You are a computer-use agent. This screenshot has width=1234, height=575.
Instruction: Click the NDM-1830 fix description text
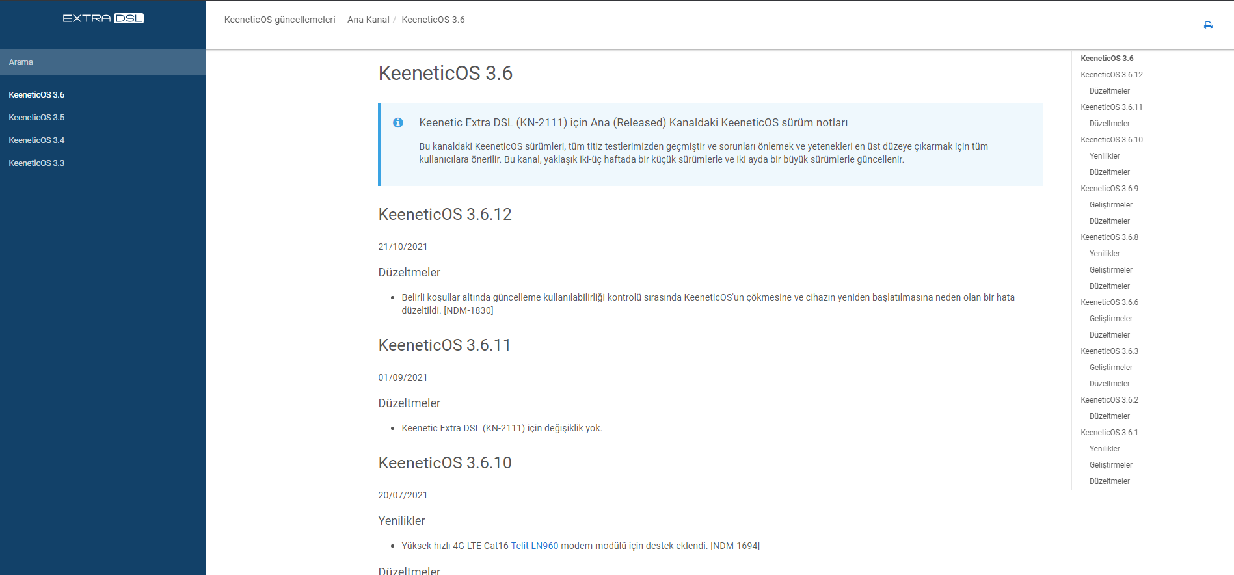point(708,304)
